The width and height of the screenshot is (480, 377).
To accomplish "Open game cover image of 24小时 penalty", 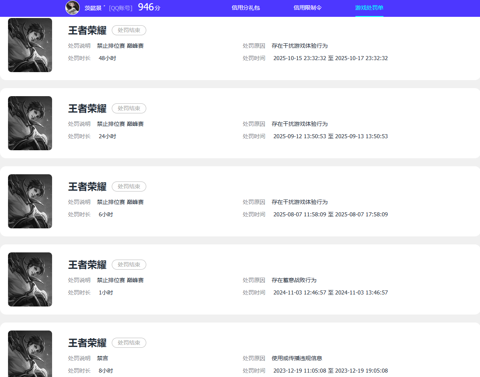I will 30,123.
